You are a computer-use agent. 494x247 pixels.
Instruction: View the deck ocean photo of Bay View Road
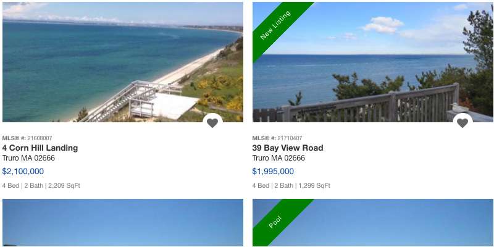(373, 62)
